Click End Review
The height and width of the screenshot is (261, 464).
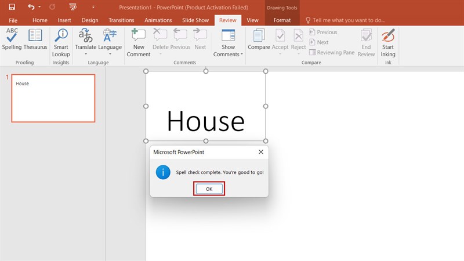point(366,42)
